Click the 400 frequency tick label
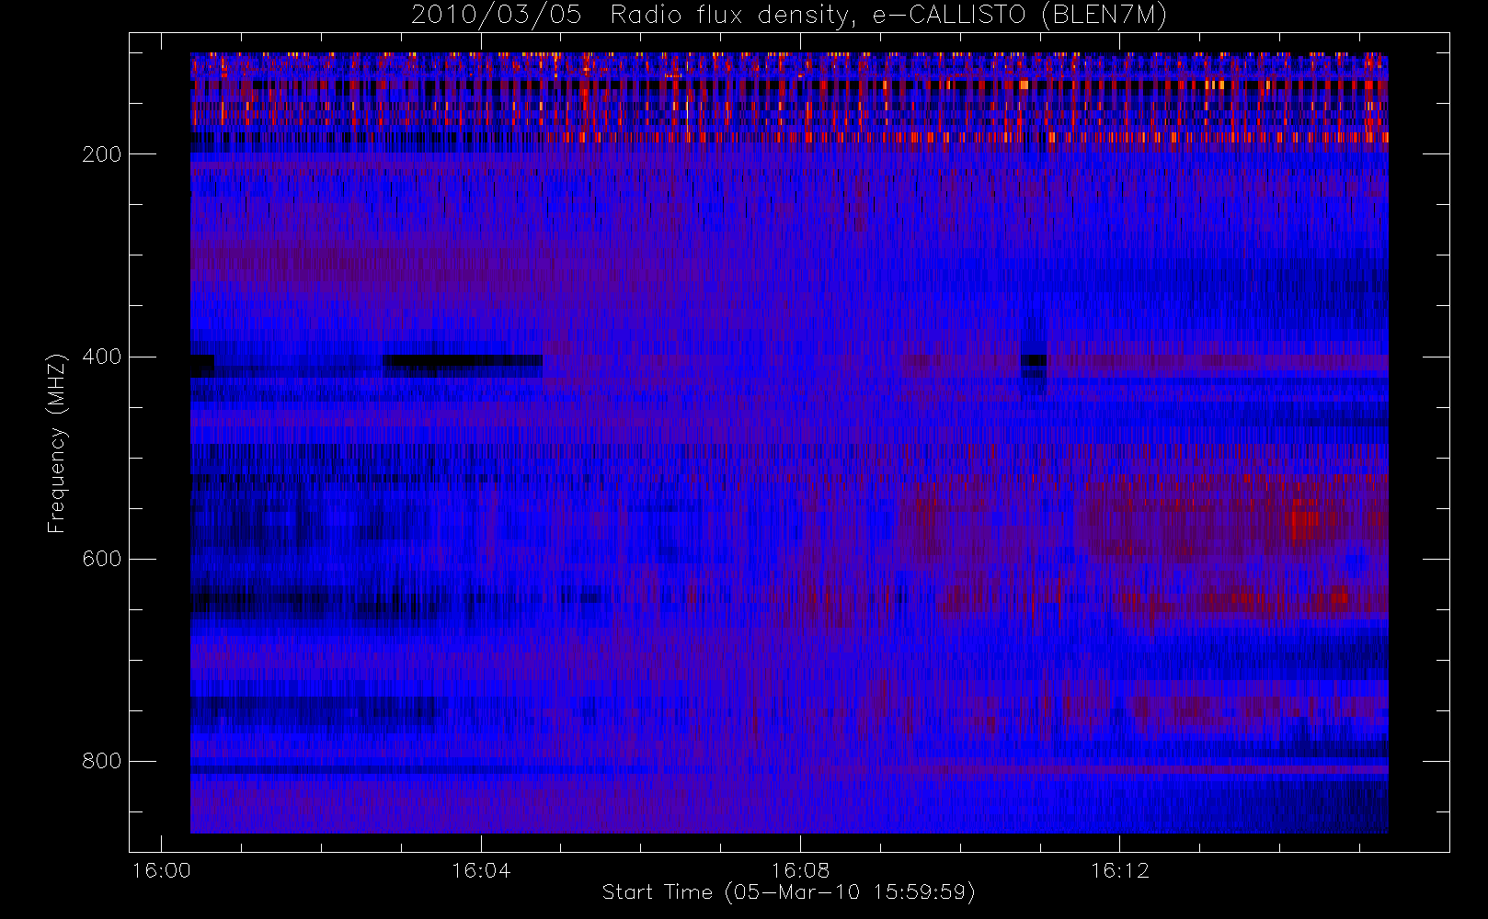 click(x=102, y=357)
